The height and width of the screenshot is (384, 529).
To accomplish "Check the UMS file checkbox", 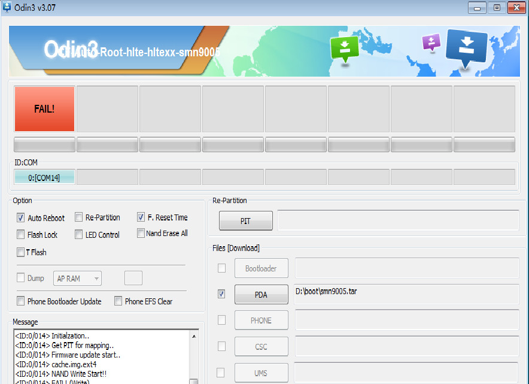I will 221,373.
